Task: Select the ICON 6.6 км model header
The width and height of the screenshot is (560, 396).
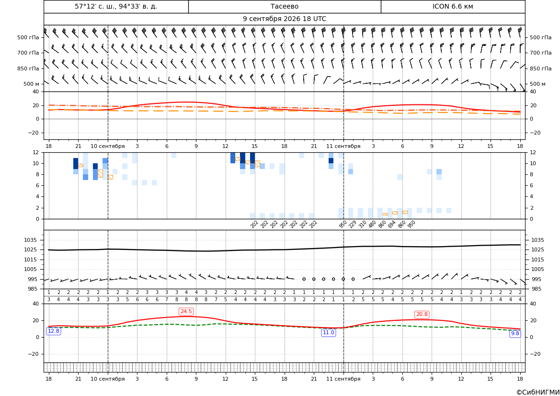Action: 453,6
